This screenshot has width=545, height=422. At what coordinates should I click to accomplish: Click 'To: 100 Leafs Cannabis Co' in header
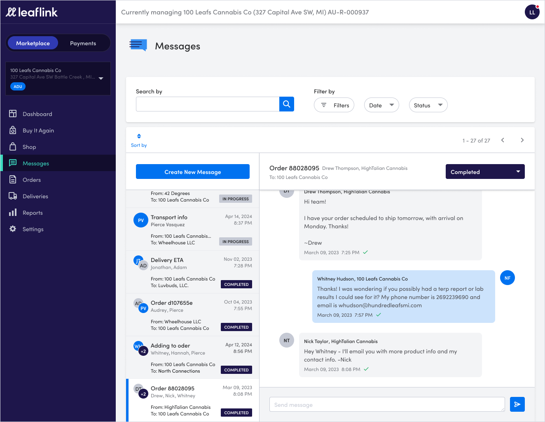(298, 177)
